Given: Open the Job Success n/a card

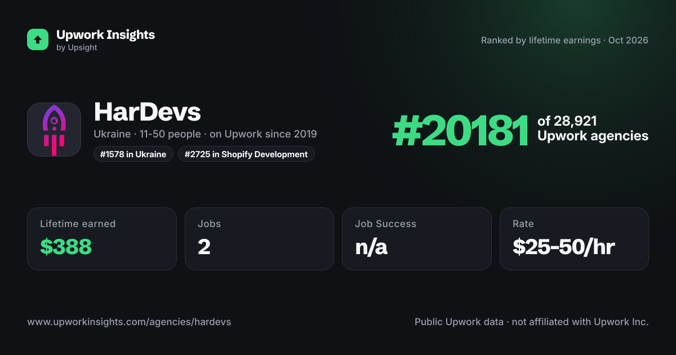Looking at the screenshot, I should coord(417,239).
